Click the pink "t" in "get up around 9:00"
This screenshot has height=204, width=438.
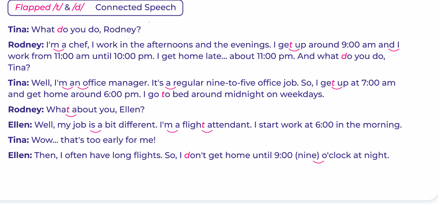tap(291, 45)
